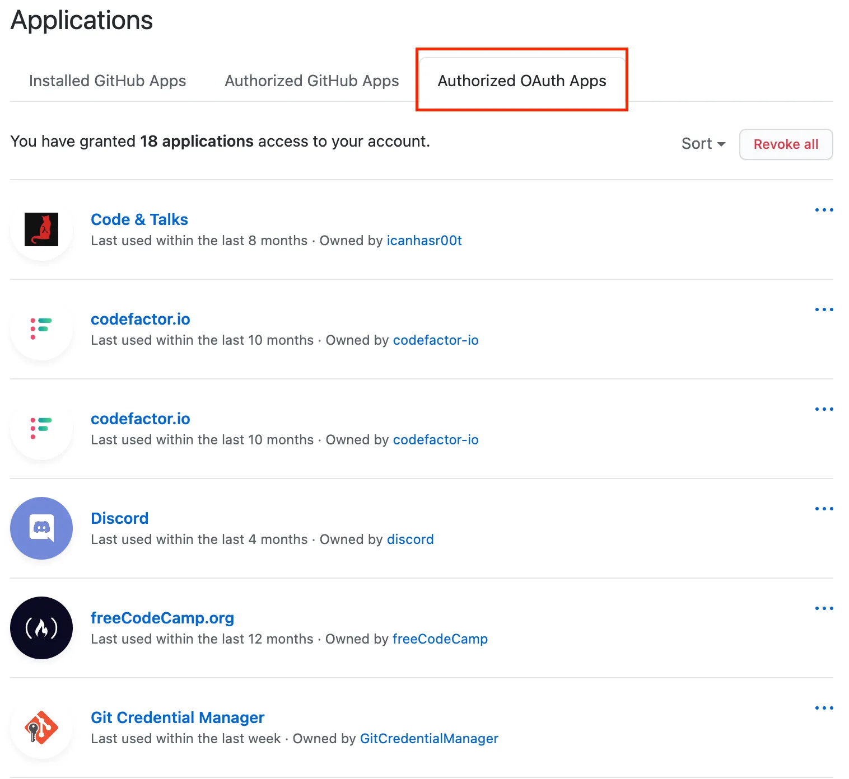Switch to Installed GitHub Apps tab
Image resolution: width=849 pixels, height=779 pixels.
(x=108, y=81)
